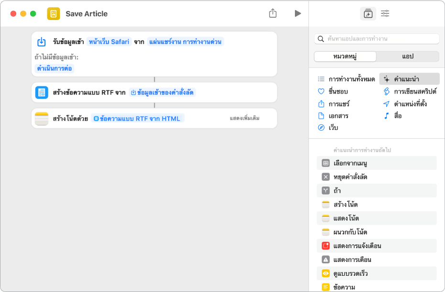This screenshot has height=292, width=445.
Task: Add the เลือกจากเมนู suggested action
Action: point(351,163)
